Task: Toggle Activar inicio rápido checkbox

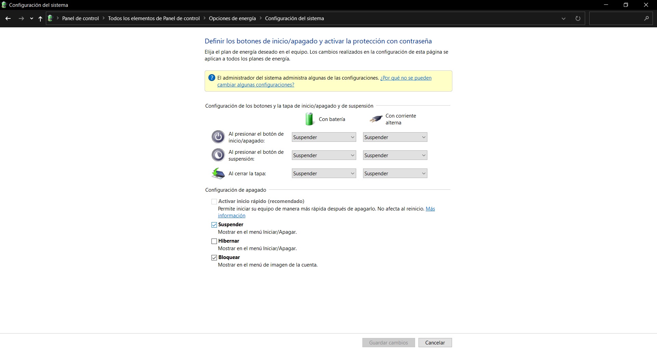Action: pos(214,202)
